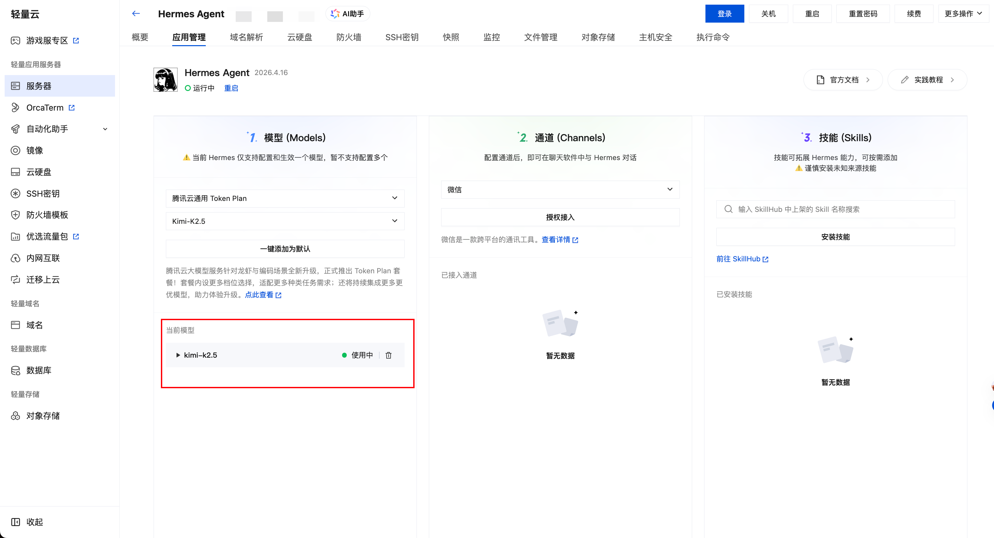
Task: Click the 应用管理 tab
Action: 189,37
